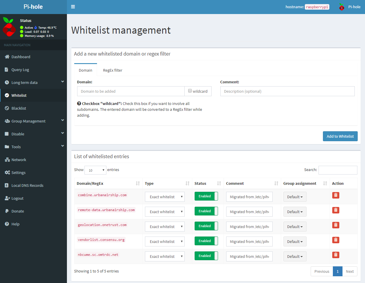The image size is (365, 283).
Task: Focus the Domain to be added field
Action: pyautogui.click(x=131, y=91)
